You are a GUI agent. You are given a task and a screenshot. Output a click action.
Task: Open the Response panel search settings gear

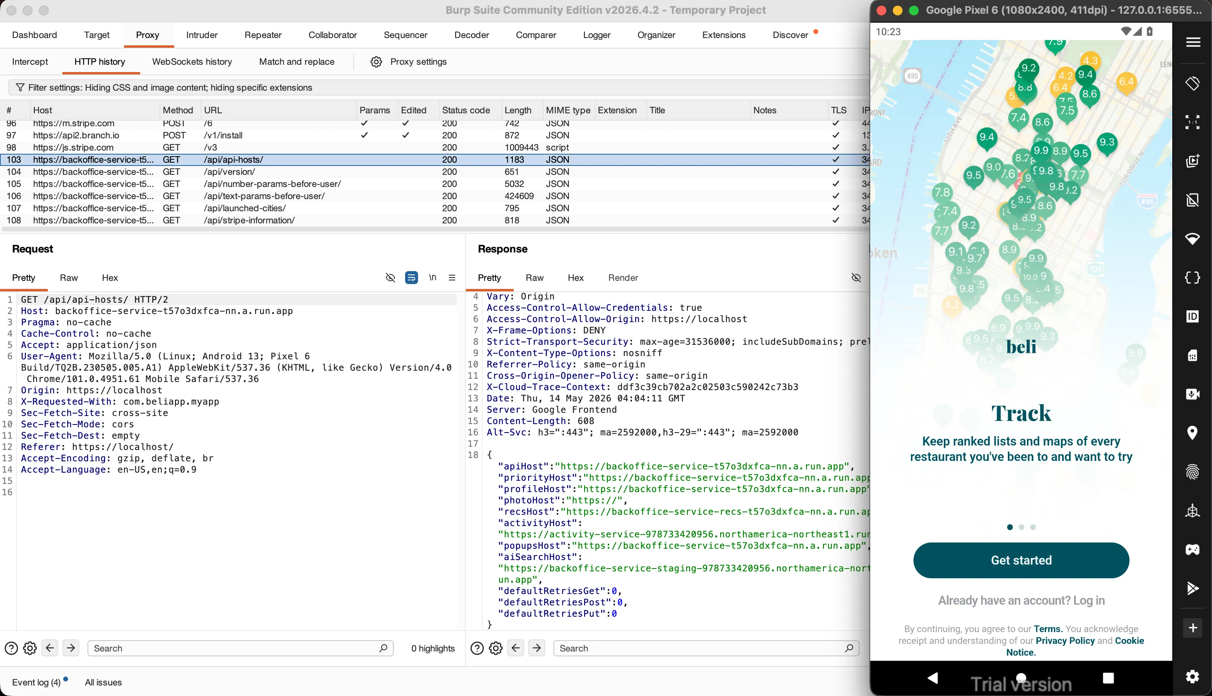496,648
